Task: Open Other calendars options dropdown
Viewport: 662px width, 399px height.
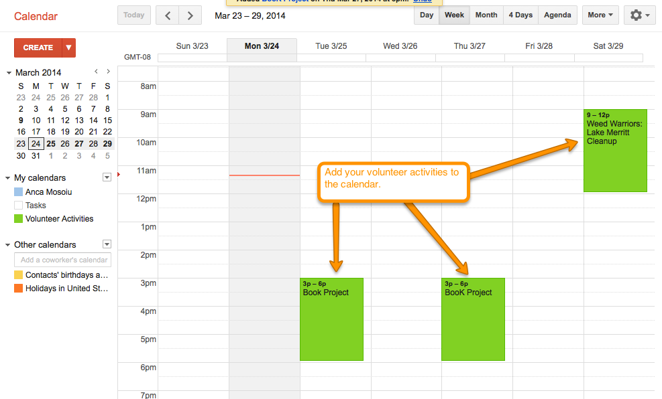Action: (x=107, y=244)
